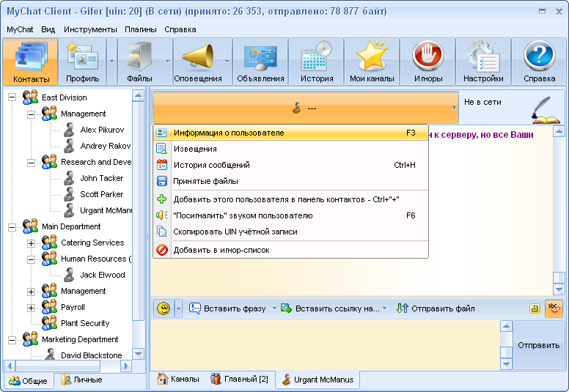
Task: Open the Профиль dropdown arrow
Action: 111,62
